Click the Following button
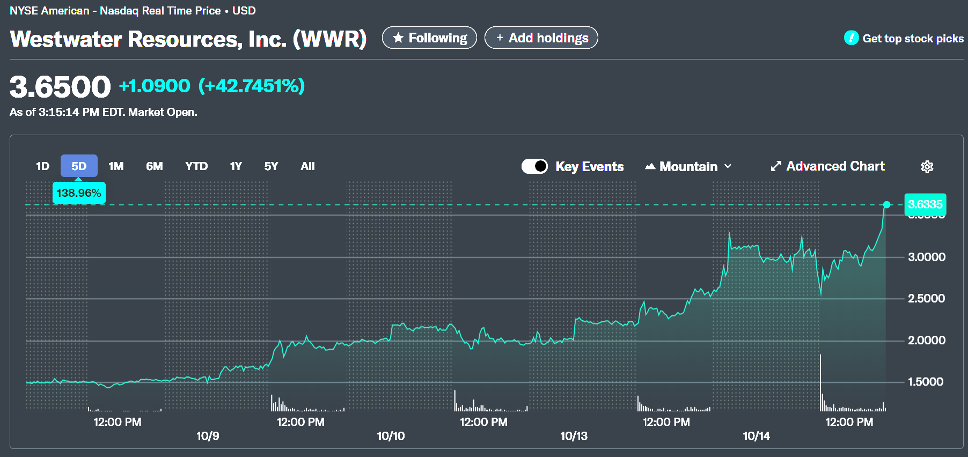Viewport: 968px width, 457px height. [429, 38]
